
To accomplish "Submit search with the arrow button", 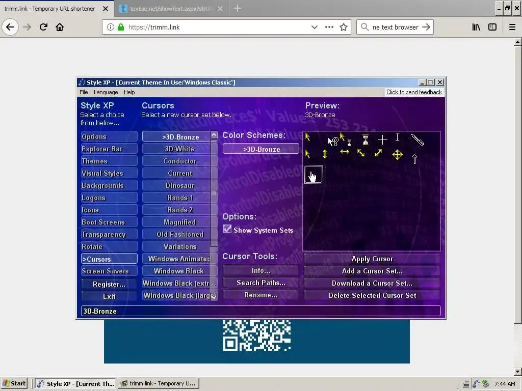I will (426, 27).
